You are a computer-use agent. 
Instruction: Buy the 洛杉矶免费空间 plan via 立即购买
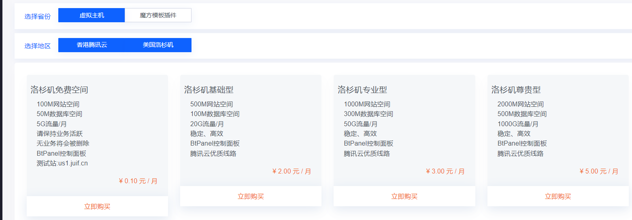97,206
